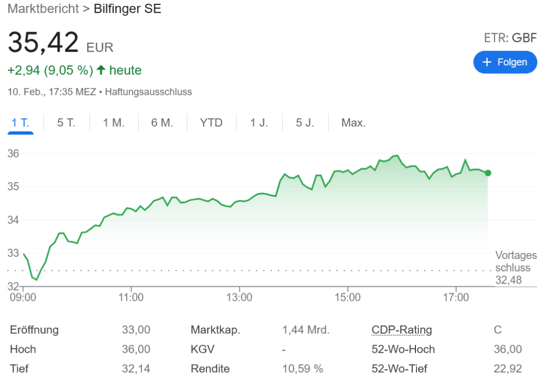Switch to the "1 M." tab
Viewport: 559px width, 386px height.
[114, 123]
